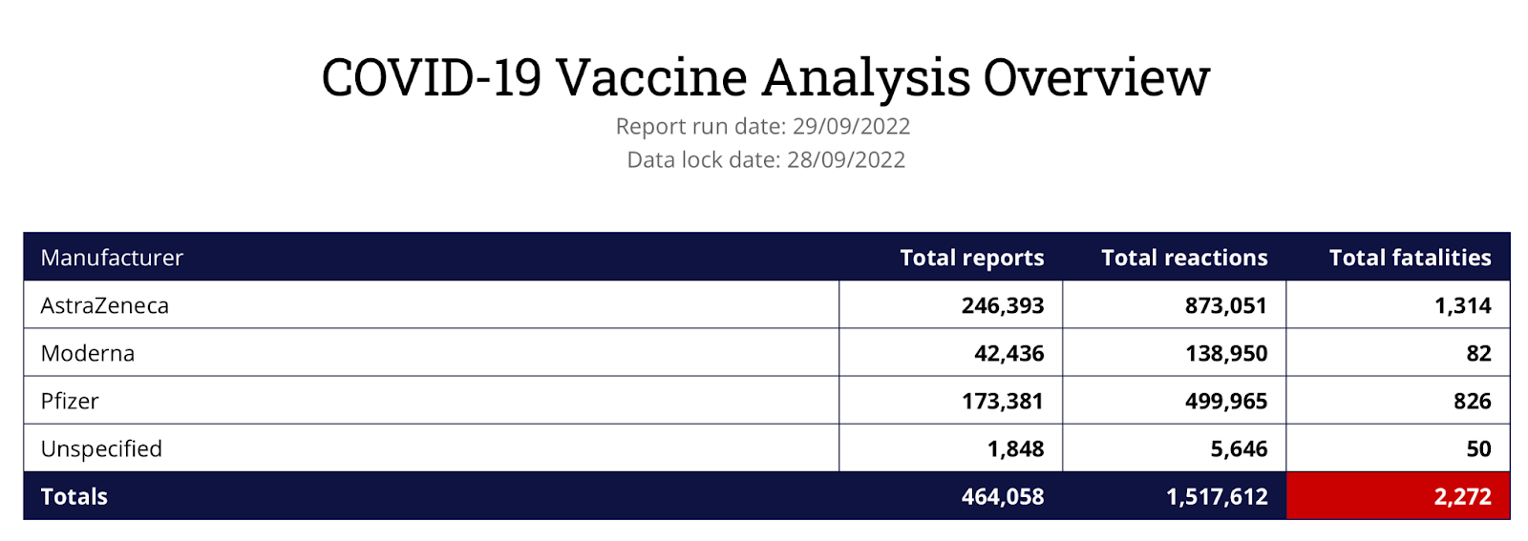Click the Pfizer manufacturer cell
This screenshot has width=1528, height=541.
click(x=432, y=401)
